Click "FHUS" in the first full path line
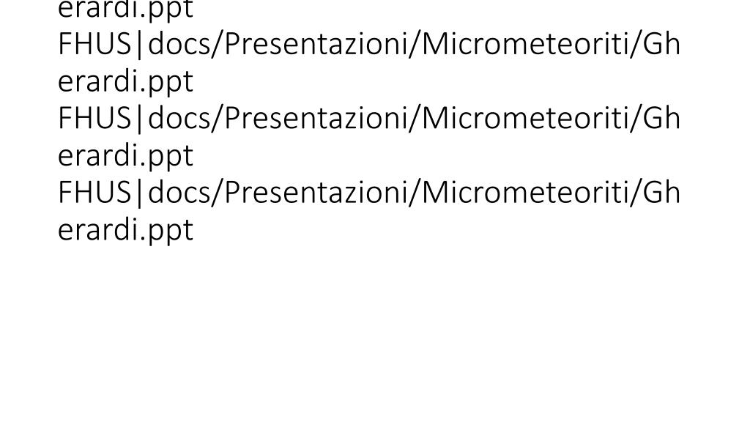 (94, 44)
